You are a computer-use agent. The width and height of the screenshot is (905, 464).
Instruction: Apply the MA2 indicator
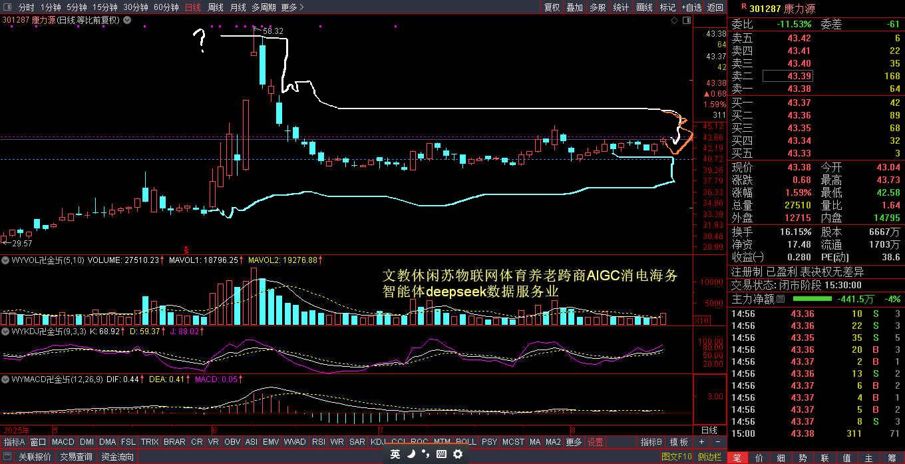pos(553,442)
